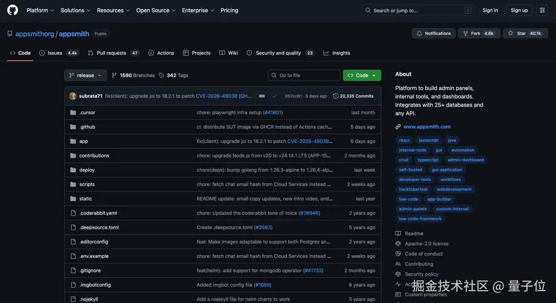
Task: Switch to the Insights tab
Action: [337, 53]
